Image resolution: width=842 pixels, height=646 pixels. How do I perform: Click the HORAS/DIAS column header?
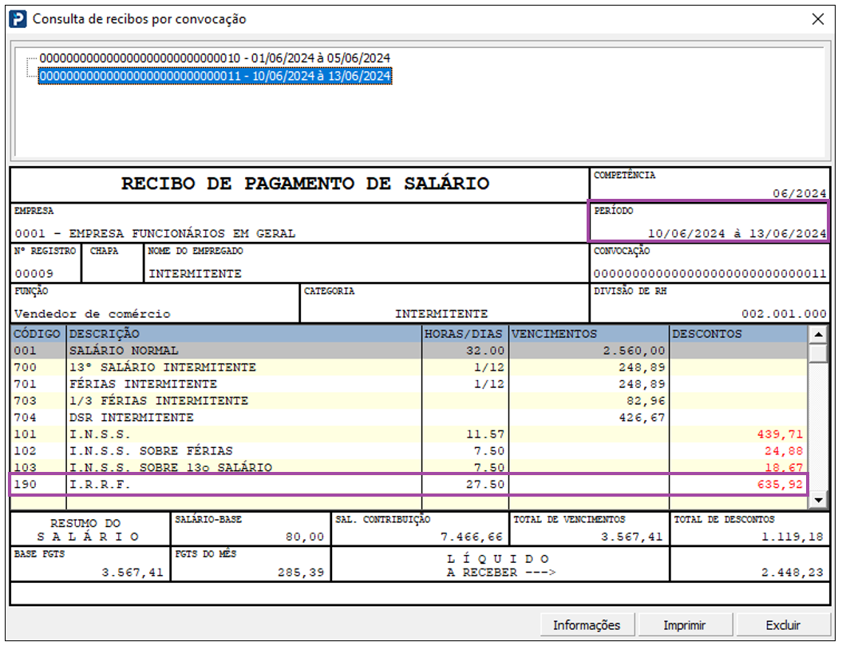click(x=465, y=334)
